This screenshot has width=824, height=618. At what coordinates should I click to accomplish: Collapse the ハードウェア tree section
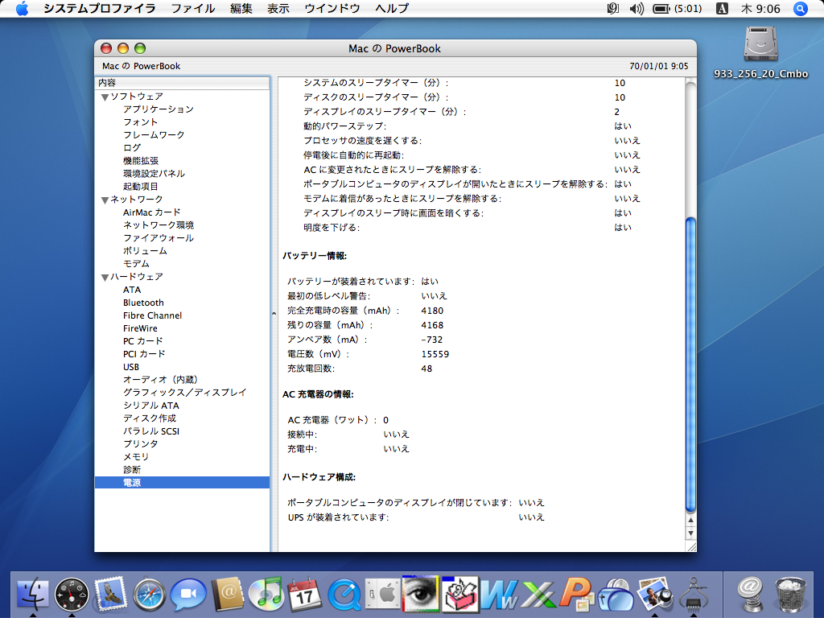105,277
